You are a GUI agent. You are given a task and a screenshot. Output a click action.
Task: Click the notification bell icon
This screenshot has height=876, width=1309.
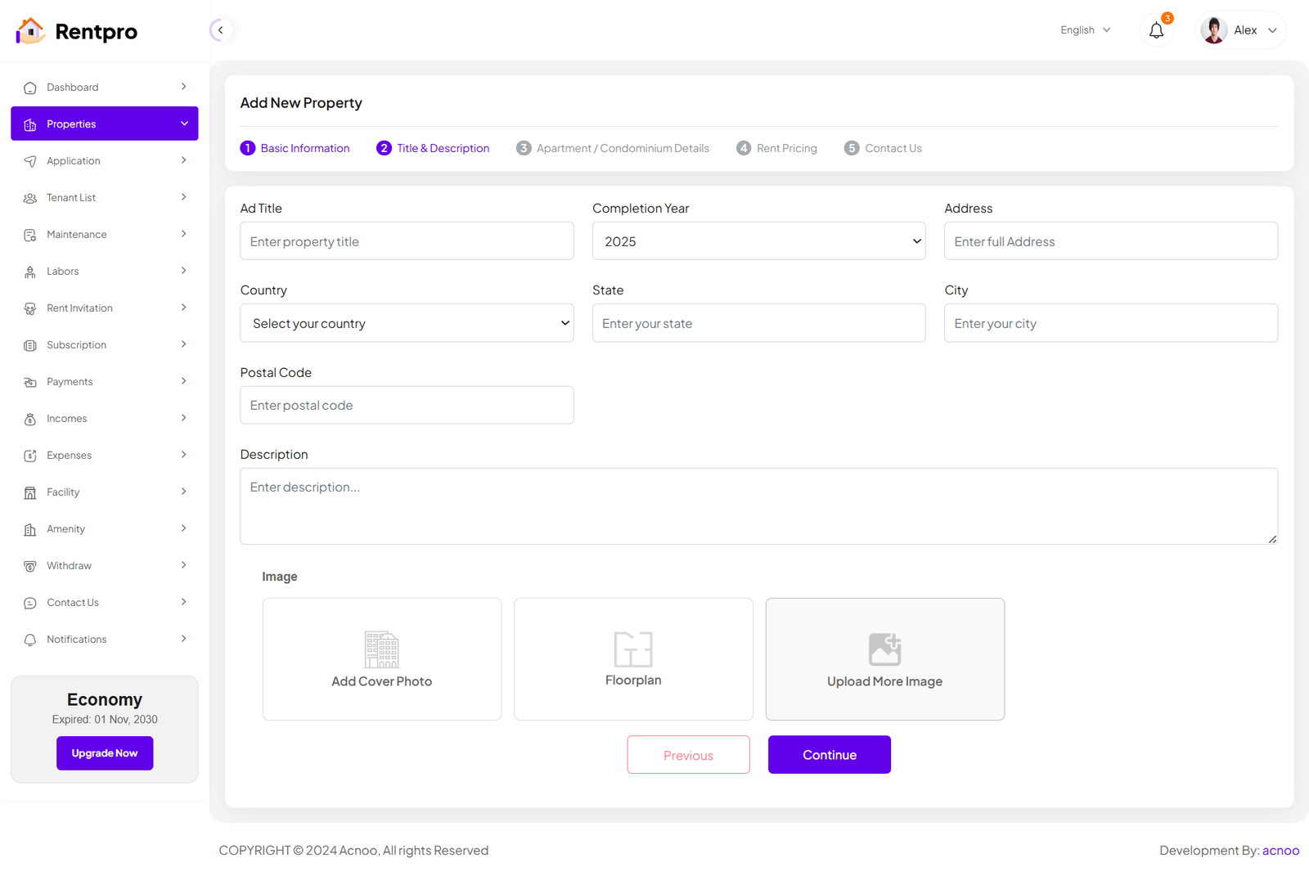click(x=1156, y=31)
